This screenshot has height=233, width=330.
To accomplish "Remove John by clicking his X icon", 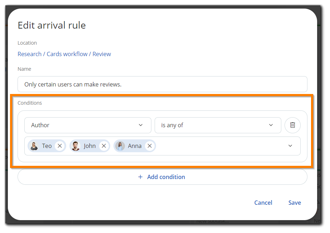I will coord(103,145).
